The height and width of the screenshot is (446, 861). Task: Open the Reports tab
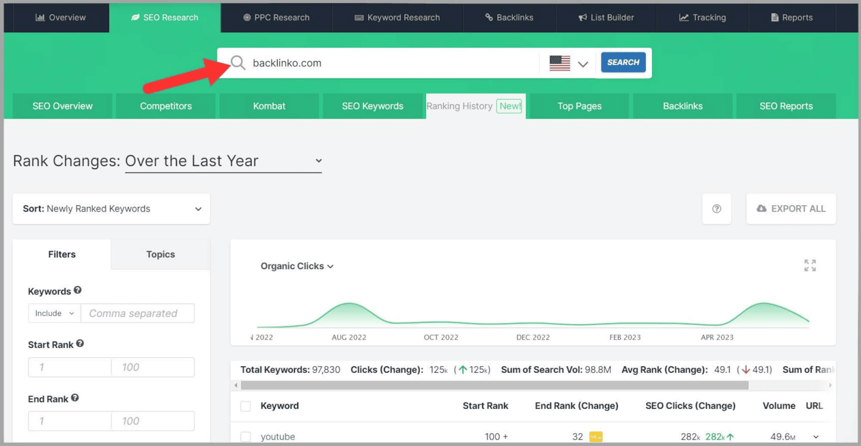coord(792,17)
